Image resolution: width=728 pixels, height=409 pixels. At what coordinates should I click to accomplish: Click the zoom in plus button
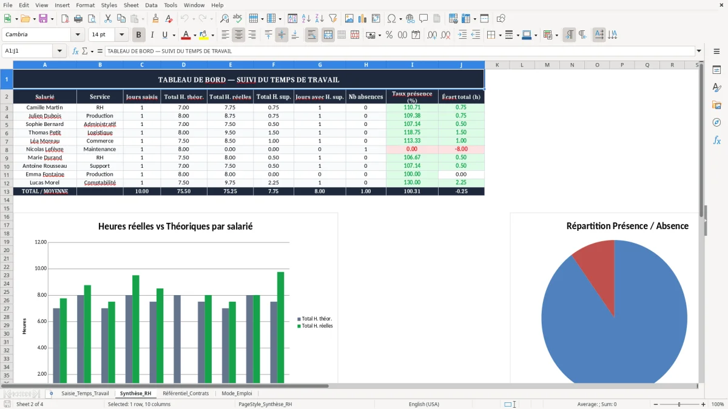(704, 404)
